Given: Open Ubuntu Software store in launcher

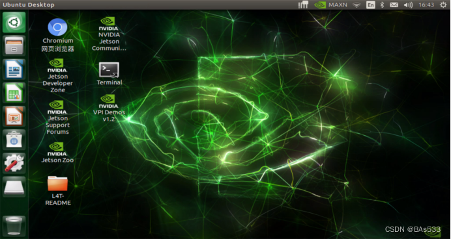Looking at the screenshot, I should pyautogui.click(x=14, y=140).
